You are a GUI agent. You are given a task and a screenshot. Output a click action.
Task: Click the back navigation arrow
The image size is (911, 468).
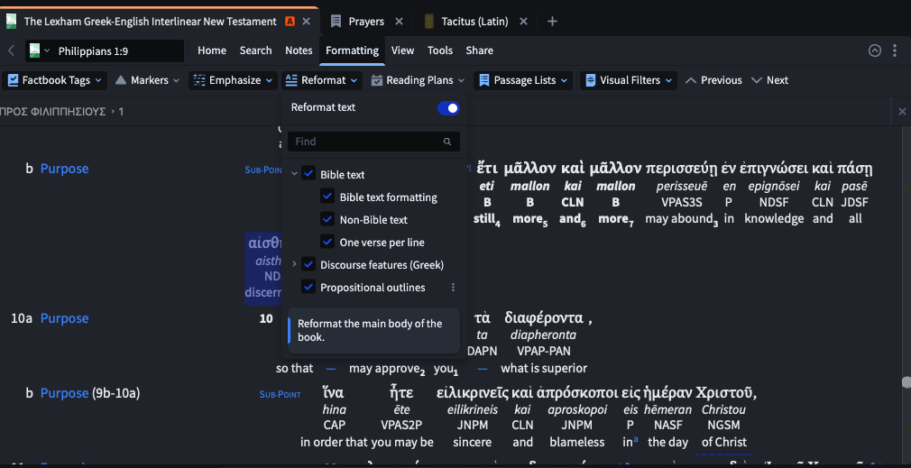point(11,50)
